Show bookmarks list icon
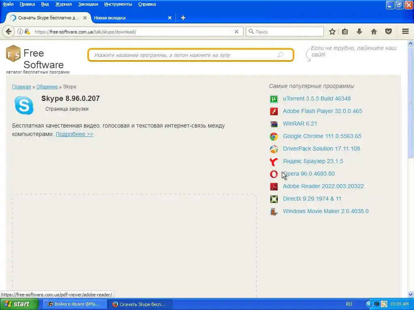Screen dimensions: 414x310 point(345,31)
